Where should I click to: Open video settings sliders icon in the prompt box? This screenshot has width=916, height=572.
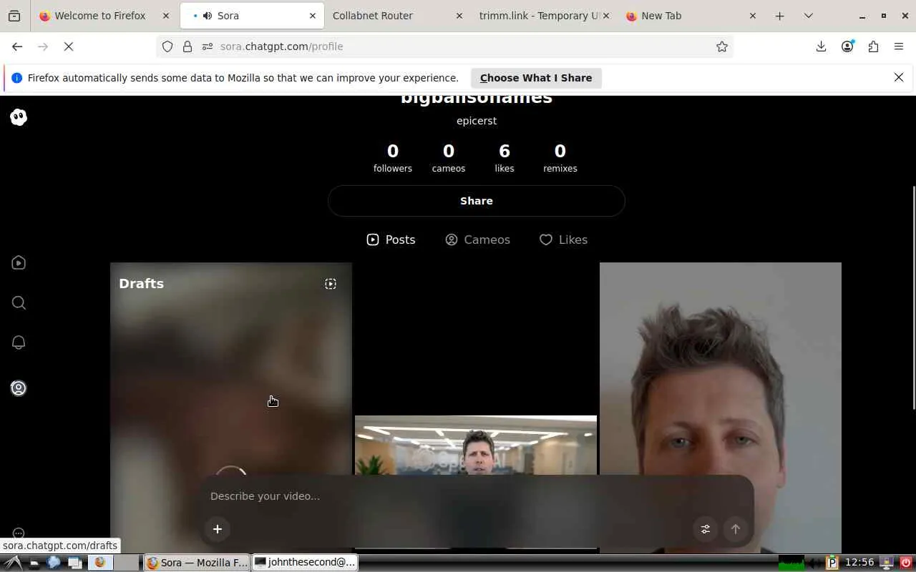tap(706, 529)
